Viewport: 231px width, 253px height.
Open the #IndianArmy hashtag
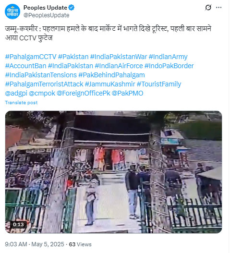tap(168, 57)
